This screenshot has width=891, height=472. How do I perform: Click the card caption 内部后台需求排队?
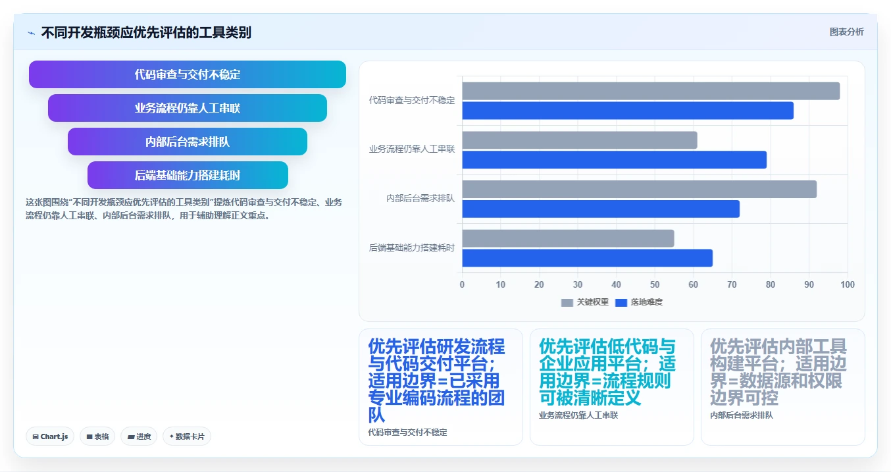[x=742, y=415]
